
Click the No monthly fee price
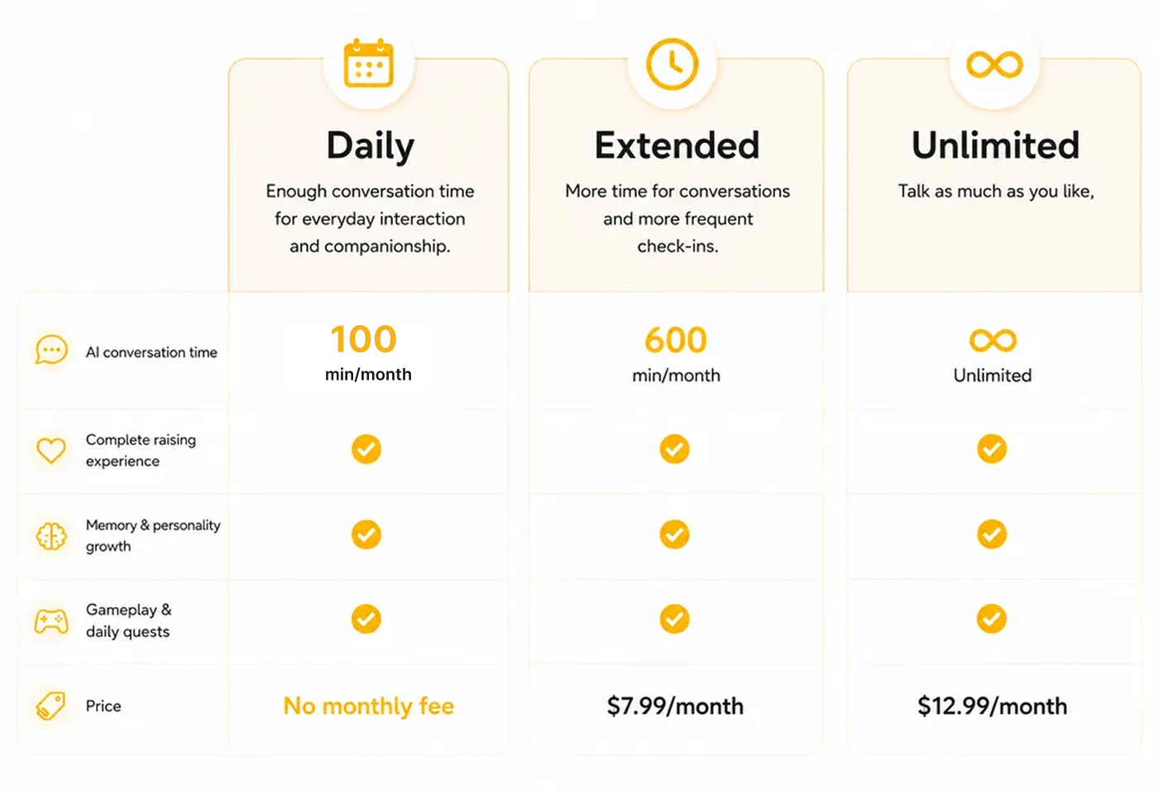369,706
